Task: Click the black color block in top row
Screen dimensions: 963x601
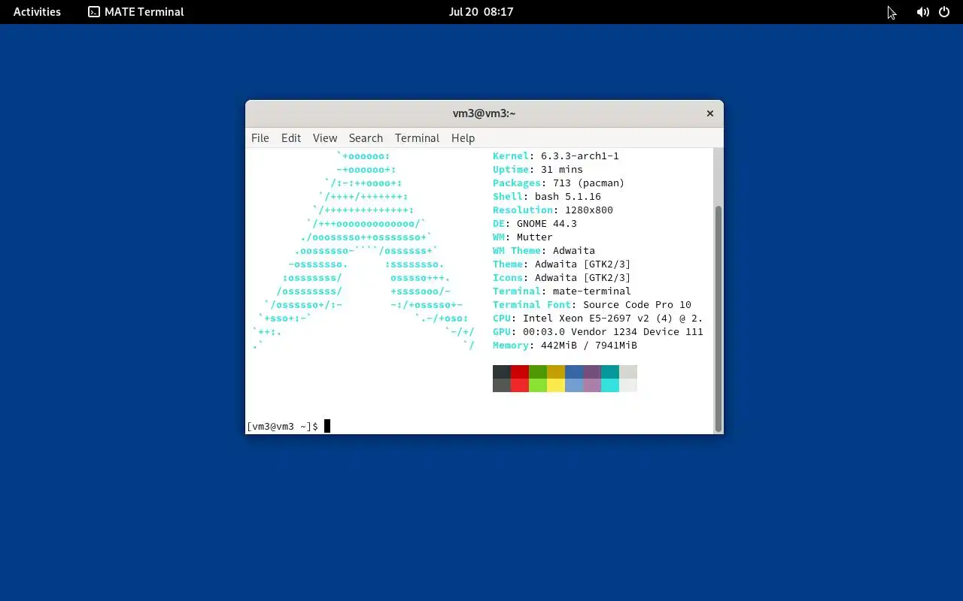Action: click(x=502, y=372)
